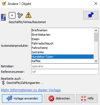The height and width of the screenshot is (105, 100).
Task: Choose Essen from the Automatenprodukte list
Action: tap(63, 39)
